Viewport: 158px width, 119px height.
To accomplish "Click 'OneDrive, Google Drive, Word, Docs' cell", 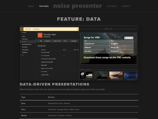I will 64,110.
